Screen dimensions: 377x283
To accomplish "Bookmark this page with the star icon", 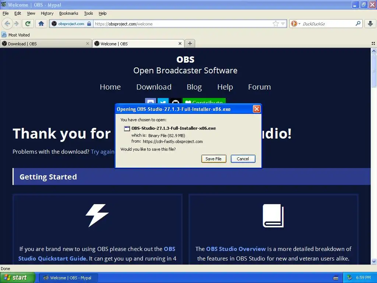I will (275, 24).
